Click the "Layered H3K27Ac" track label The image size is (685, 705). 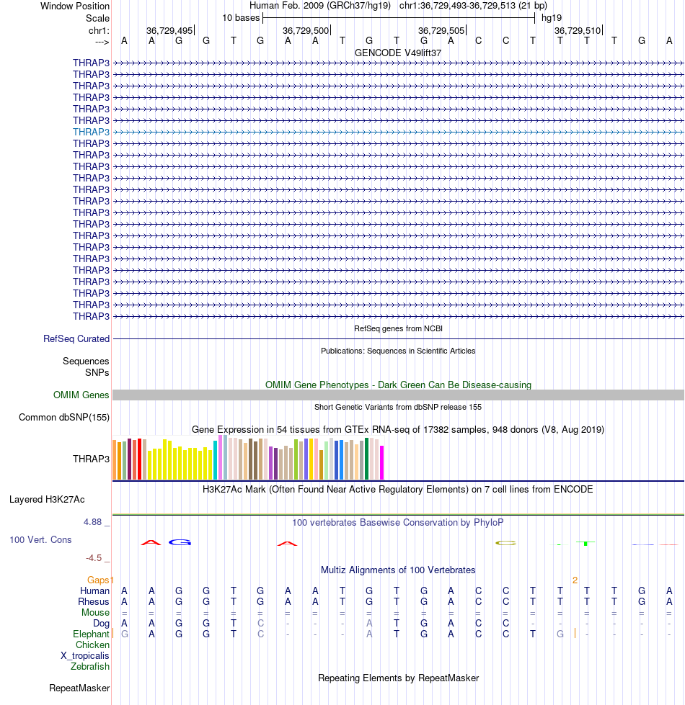pyautogui.click(x=47, y=500)
